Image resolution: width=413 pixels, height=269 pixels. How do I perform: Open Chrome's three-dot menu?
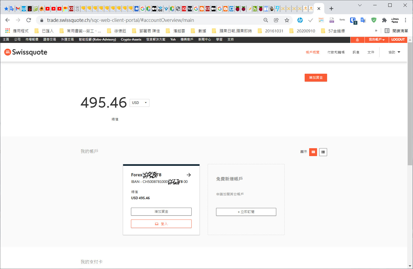click(405, 20)
